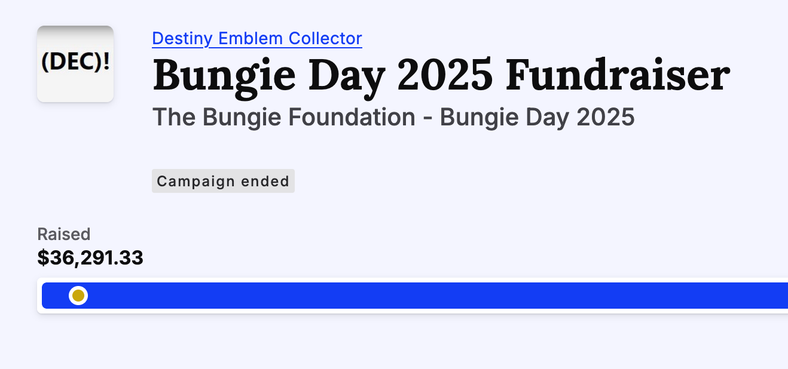Viewport: 788px width, 369px height.
Task: Click the $36,291.33 raised amount
Action: pyautogui.click(x=90, y=258)
